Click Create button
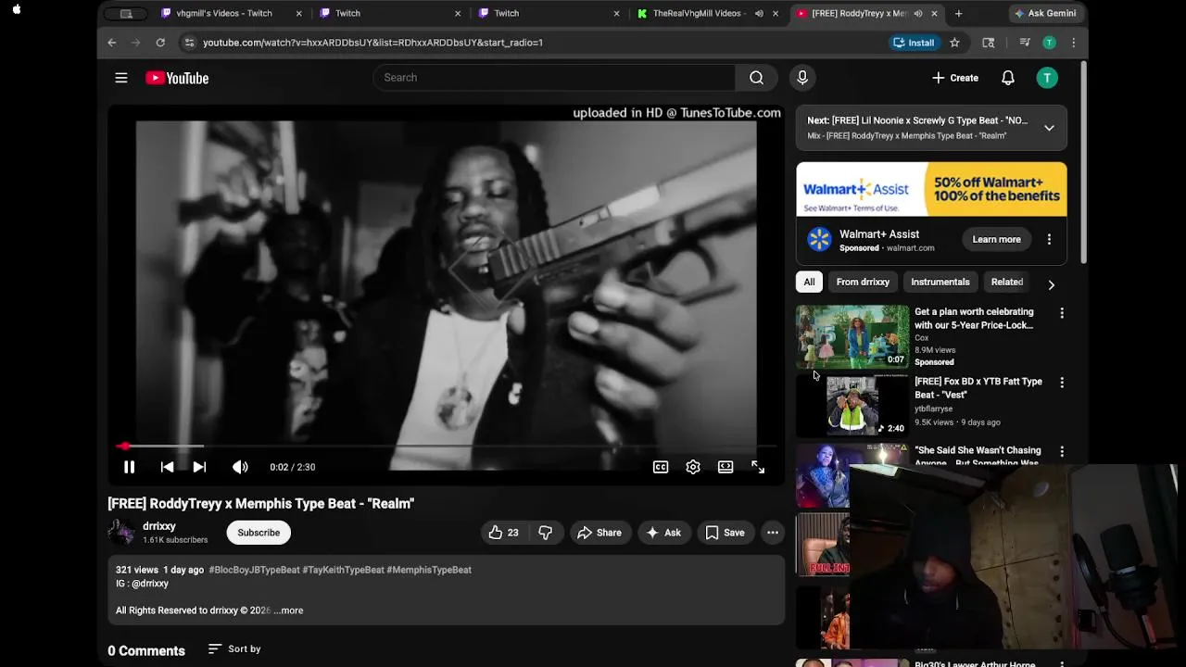This screenshot has width=1186, height=667. pos(955,78)
